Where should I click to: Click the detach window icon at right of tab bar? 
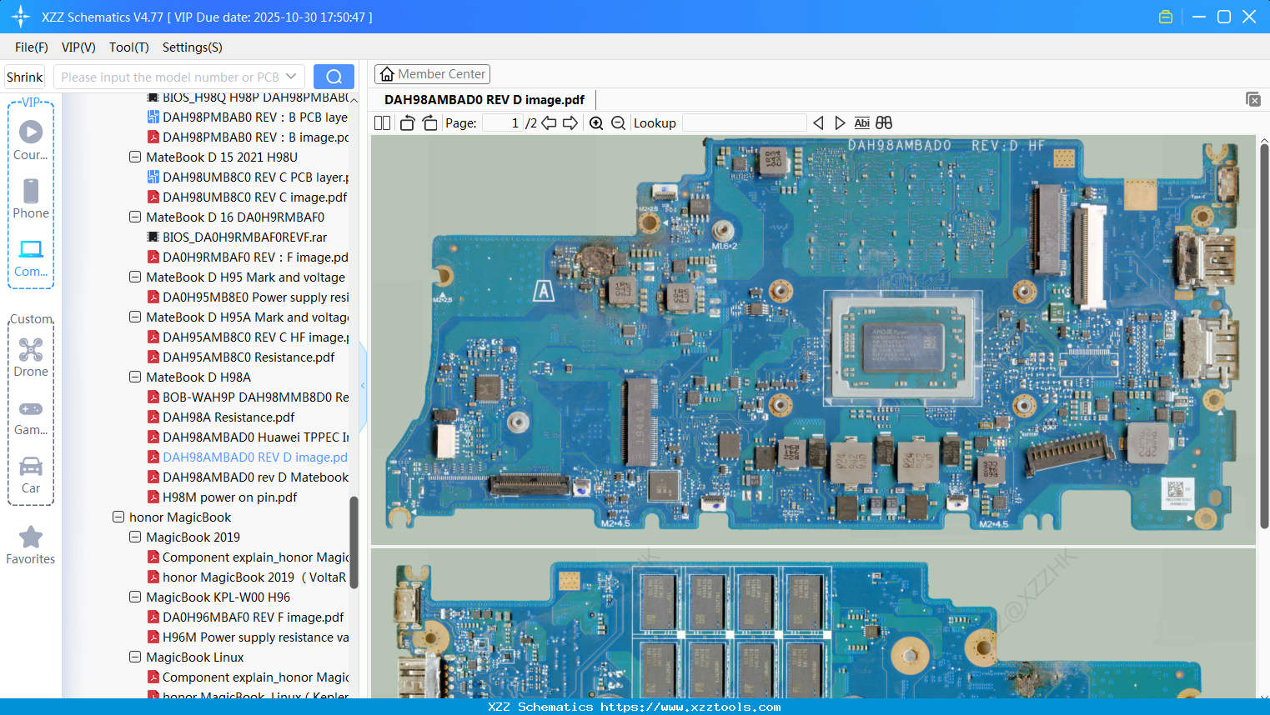click(1253, 99)
